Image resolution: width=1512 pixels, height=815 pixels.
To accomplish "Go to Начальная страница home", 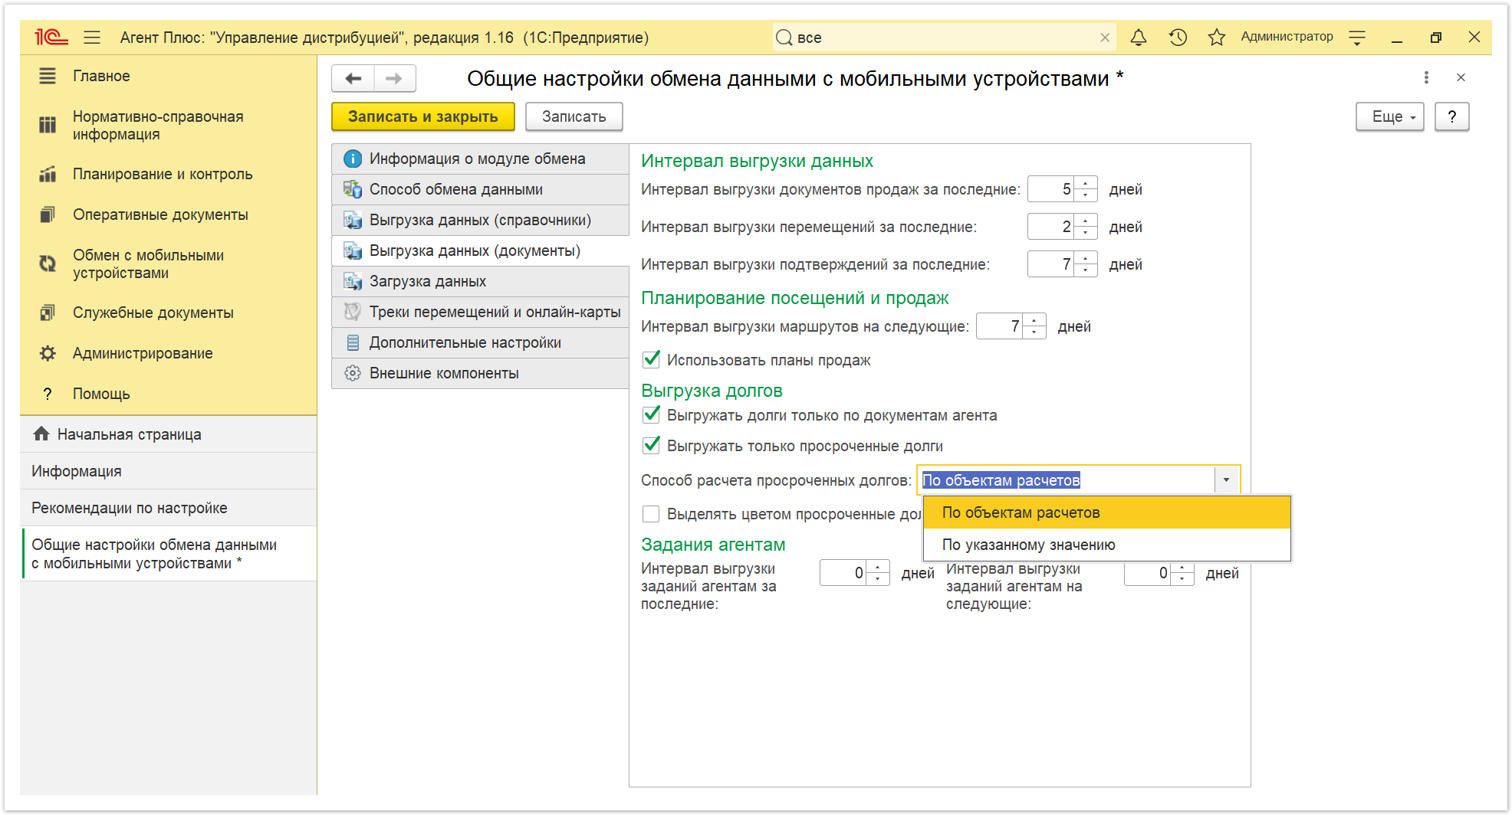I will (168, 434).
